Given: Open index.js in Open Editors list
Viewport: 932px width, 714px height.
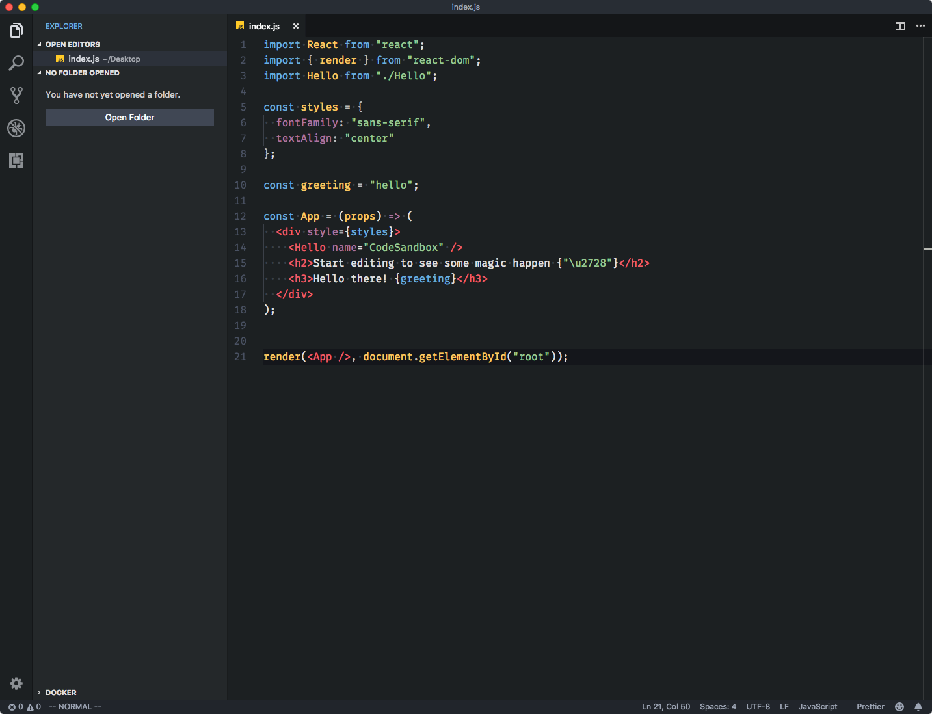Looking at the screenshot, I should [x=130, y=59].
